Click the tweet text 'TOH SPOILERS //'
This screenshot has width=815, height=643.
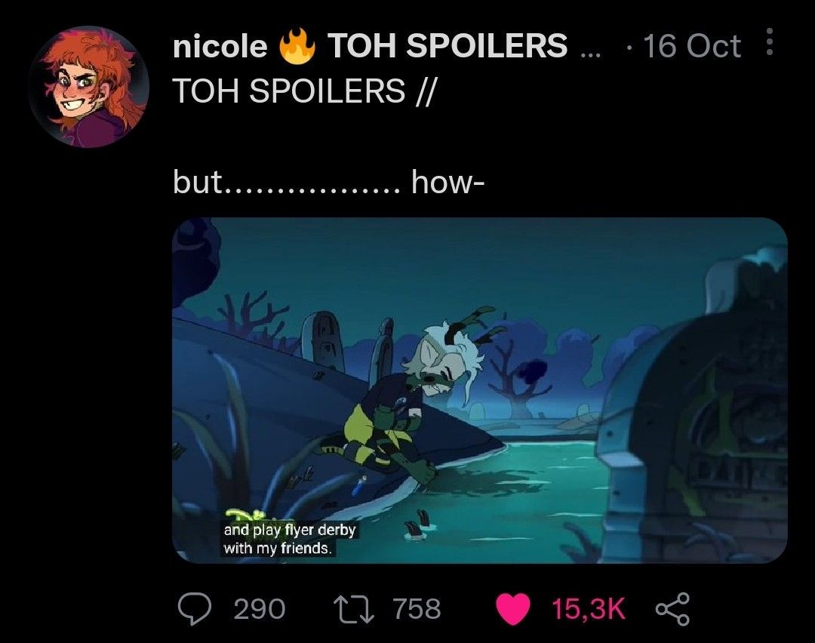tap(305, 91)
